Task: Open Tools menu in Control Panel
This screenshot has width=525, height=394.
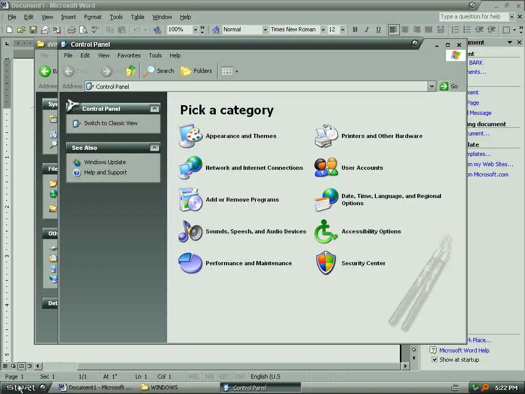Action: (x=155, y=55)
